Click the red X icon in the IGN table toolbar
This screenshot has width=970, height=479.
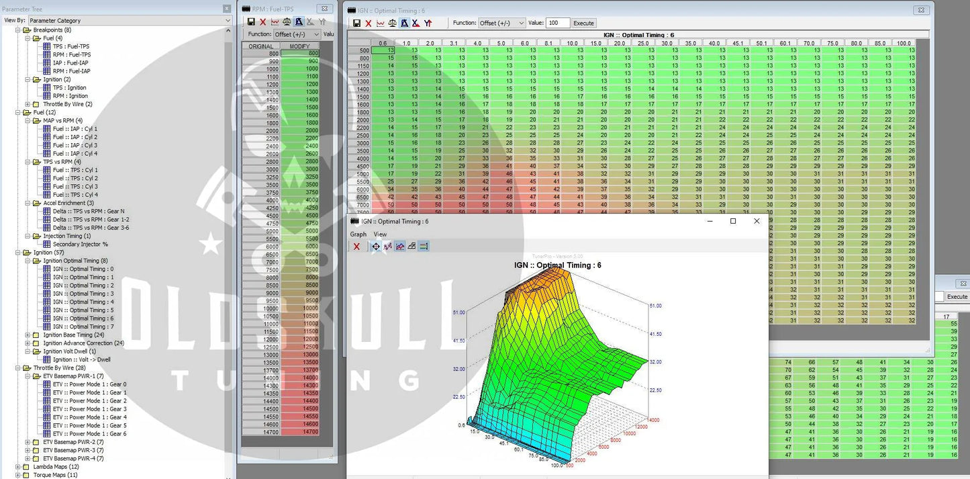(x=369, y=23)
